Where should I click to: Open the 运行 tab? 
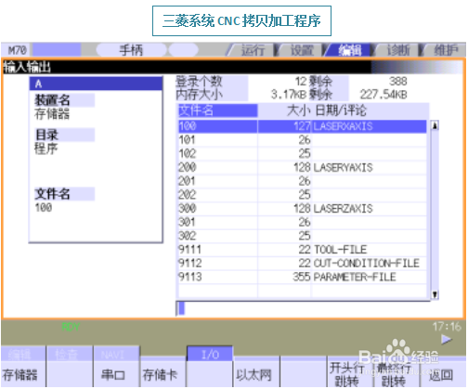(253, 50)
